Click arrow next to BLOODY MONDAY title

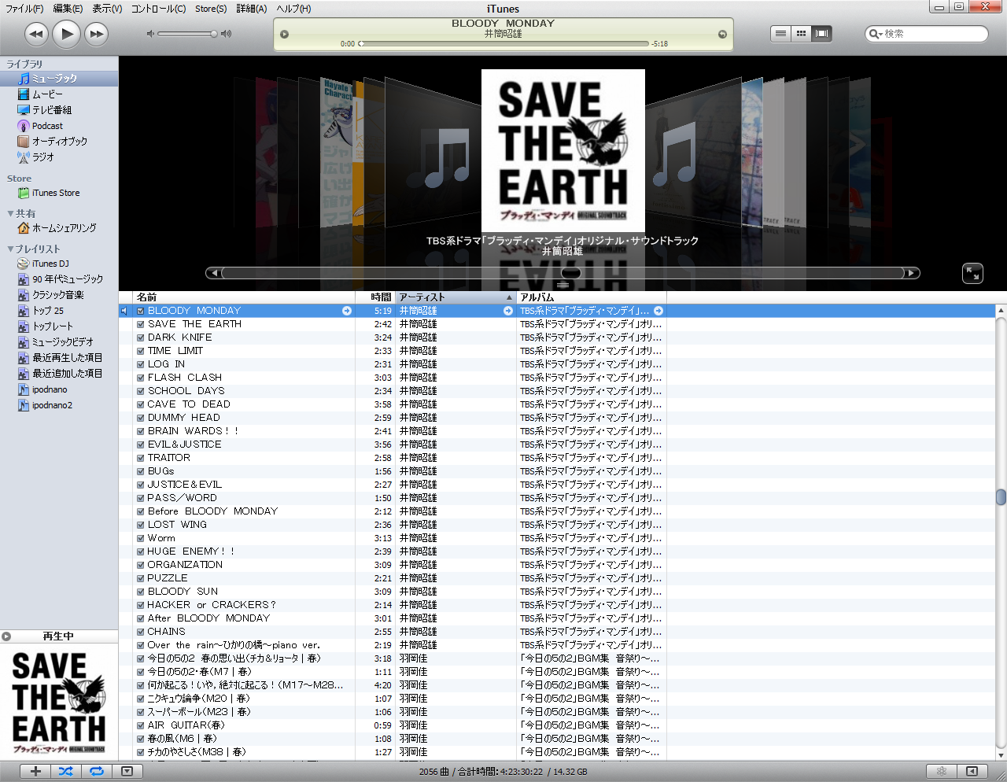click(x=347, y=311)
